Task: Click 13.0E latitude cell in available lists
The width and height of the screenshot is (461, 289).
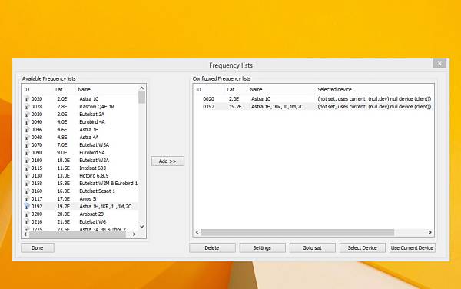Action: [x=63, y=175]
